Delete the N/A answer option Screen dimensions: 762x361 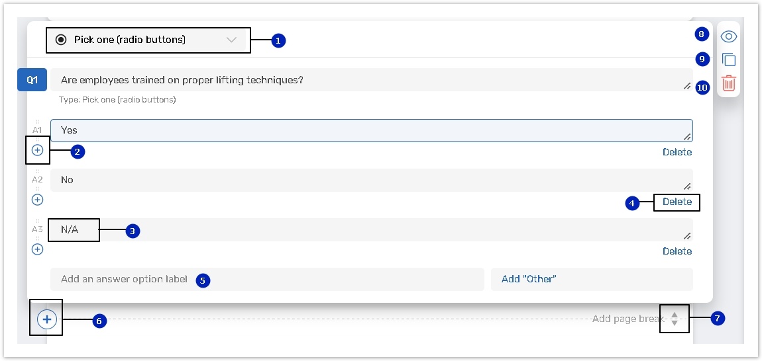pos(677,251)
